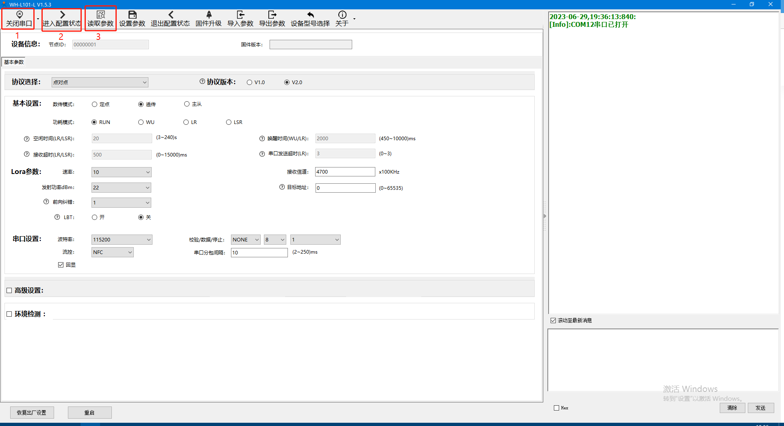Select protocol version V1.0 radio button
This screenshot has height=426, width=784.
click(x=249, y=83)
